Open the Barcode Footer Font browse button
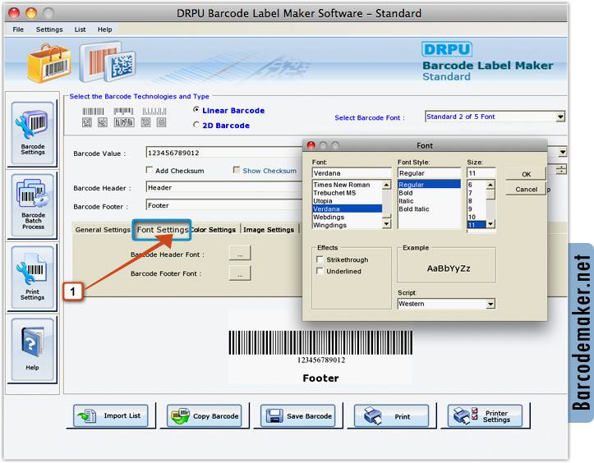Screen dimensions: 594x463 point(240,273)
